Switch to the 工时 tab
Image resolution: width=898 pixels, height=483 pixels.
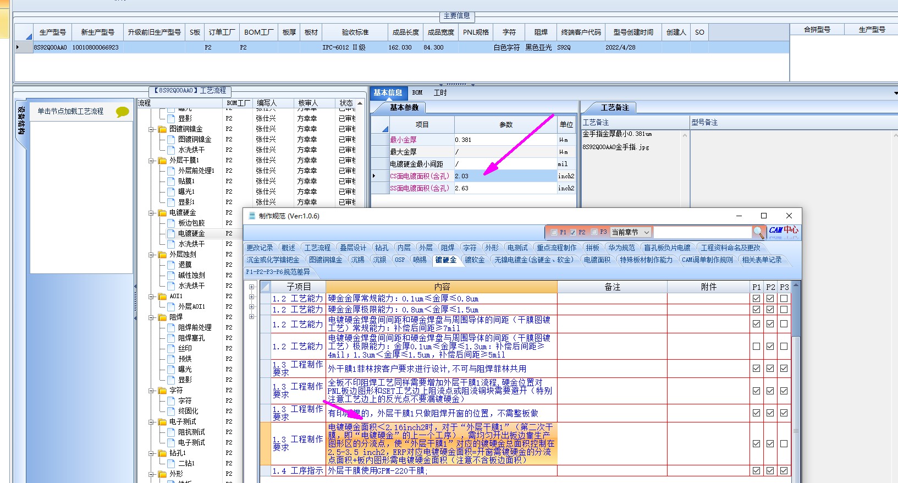pos(440,92)
